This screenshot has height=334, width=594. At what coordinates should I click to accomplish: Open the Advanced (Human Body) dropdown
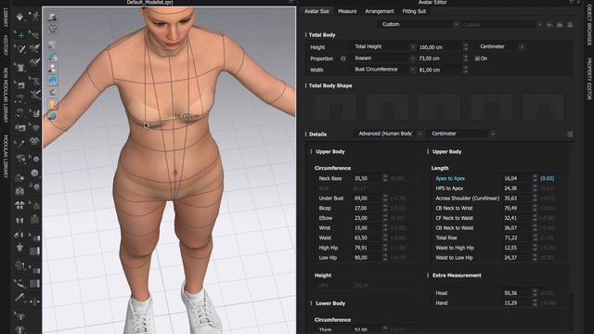(389, 134)
